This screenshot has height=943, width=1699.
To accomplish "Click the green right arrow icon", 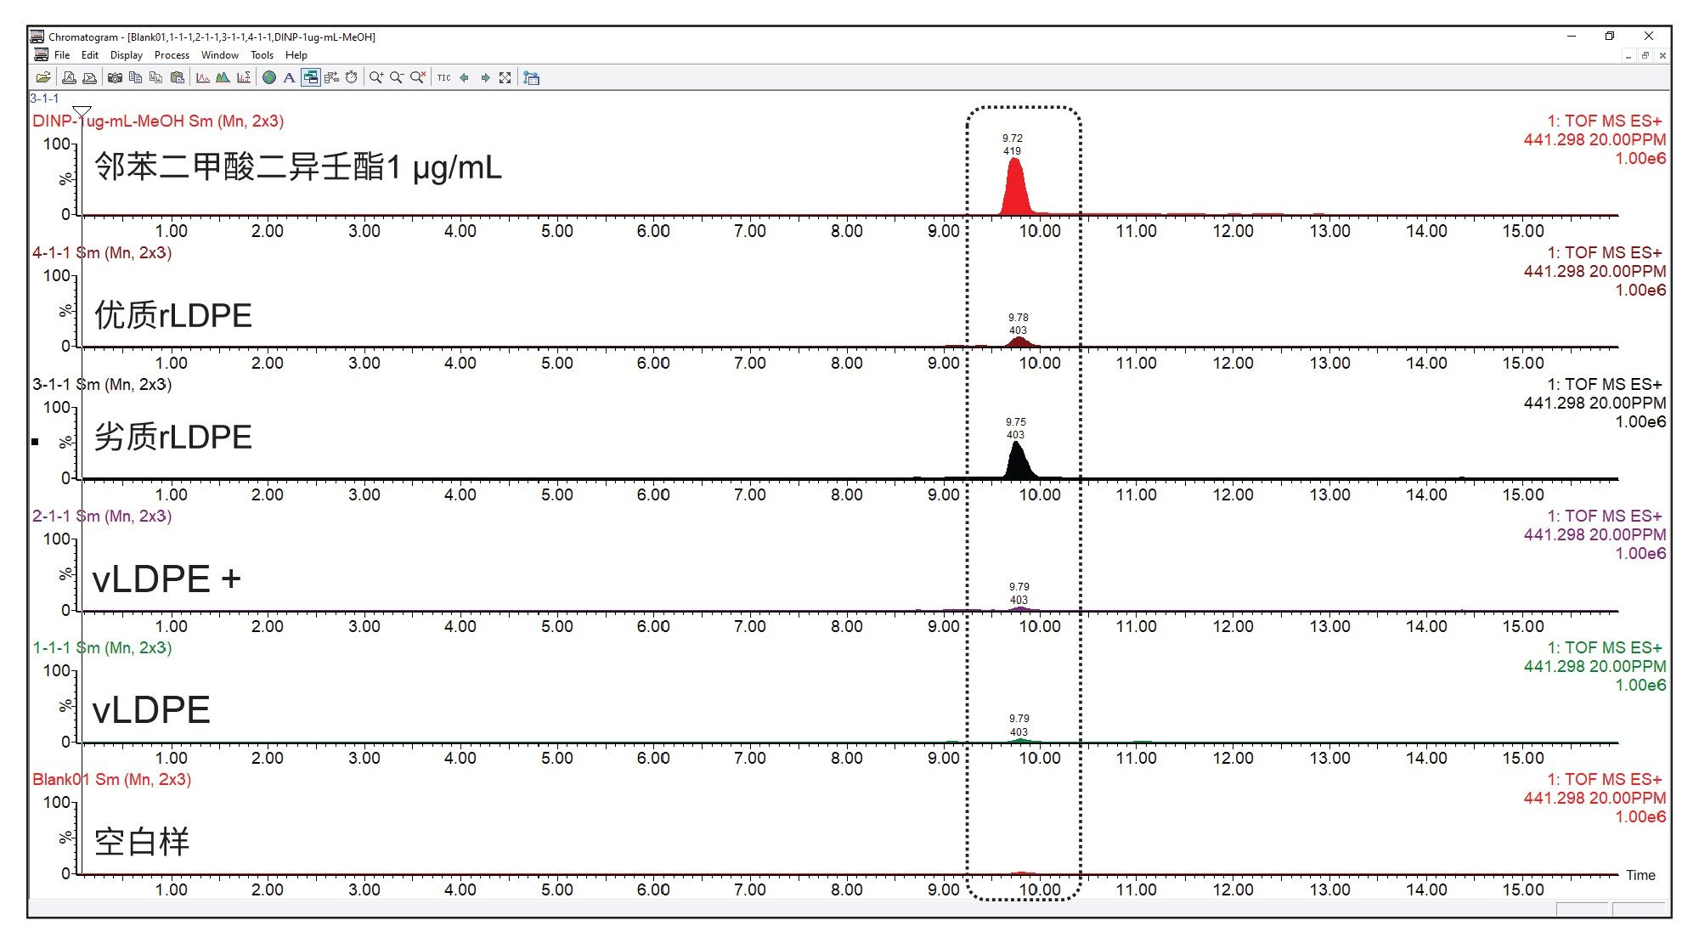I will [485, 77].
